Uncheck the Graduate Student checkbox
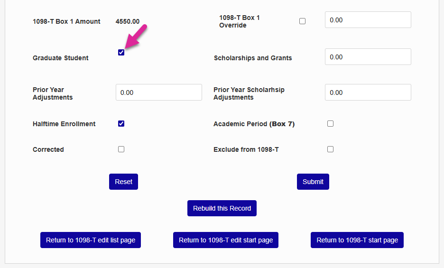 point(121,52)
